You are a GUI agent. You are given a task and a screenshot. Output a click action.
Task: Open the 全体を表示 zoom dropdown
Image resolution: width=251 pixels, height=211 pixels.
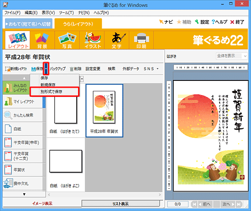pos(231,56)
